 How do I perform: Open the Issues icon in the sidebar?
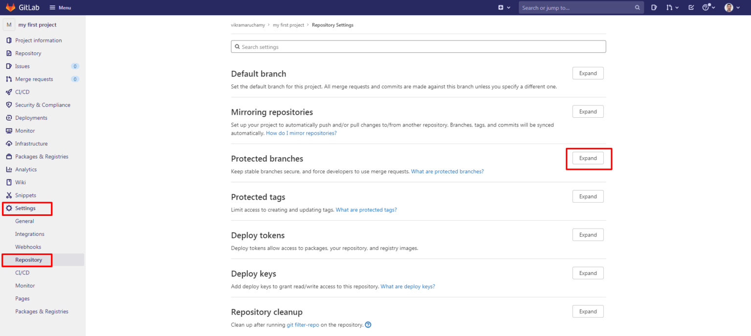point(8,66)
